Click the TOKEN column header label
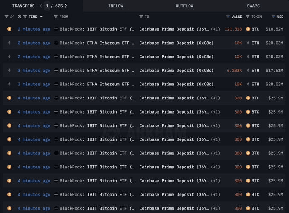Screen dimensions: 289x213 (x=257, y=17)
